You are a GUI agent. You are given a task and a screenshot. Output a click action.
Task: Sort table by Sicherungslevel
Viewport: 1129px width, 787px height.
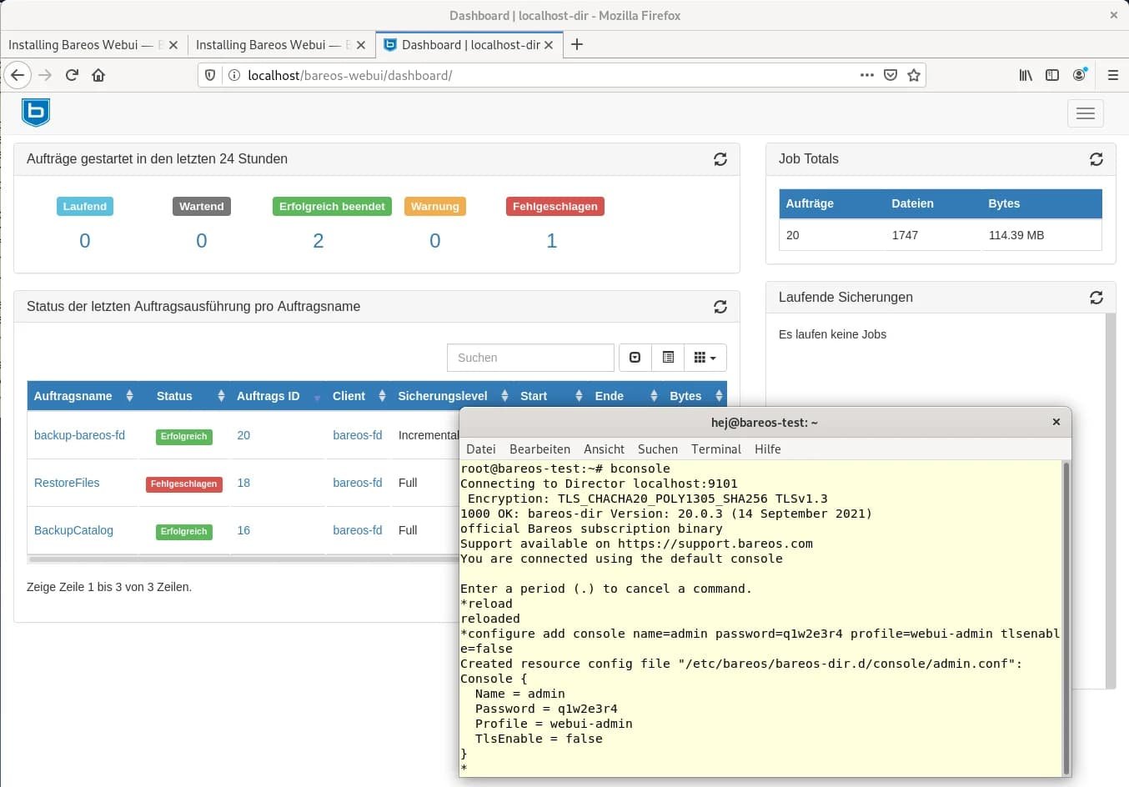[x=453, y=396]
